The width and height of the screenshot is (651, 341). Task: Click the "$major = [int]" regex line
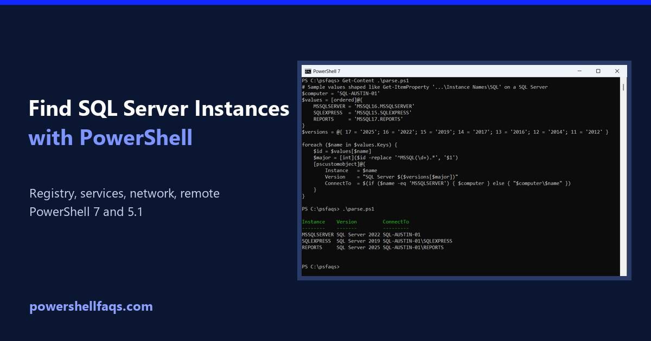click(386, 158)
